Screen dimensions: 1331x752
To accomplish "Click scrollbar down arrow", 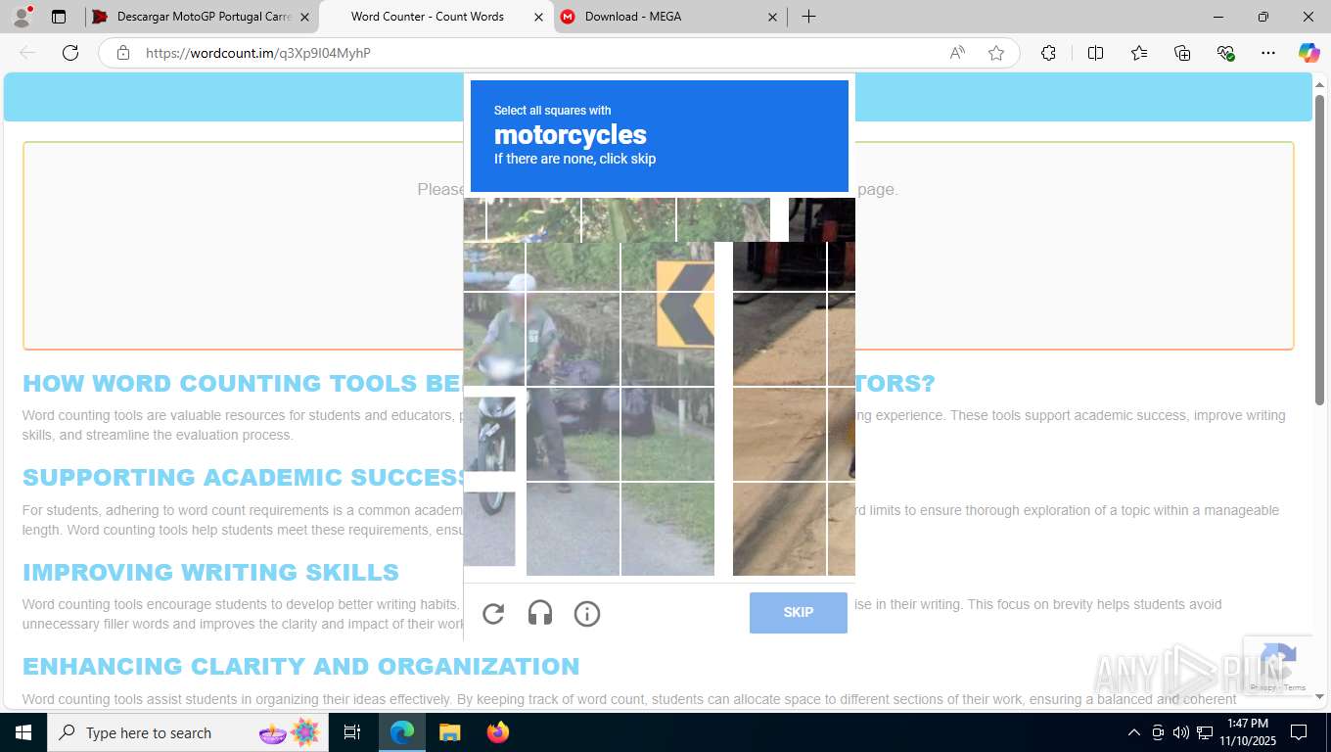I will (x=1319, y=697).
